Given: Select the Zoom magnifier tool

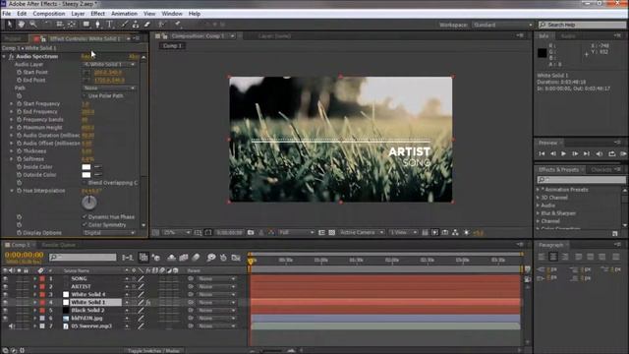Looking at the screenshot, I should [x=33, y=24].
